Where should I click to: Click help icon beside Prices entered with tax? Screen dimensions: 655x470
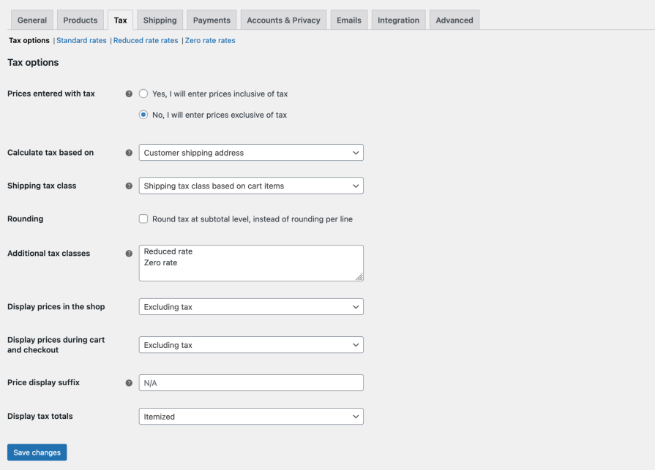129,94
